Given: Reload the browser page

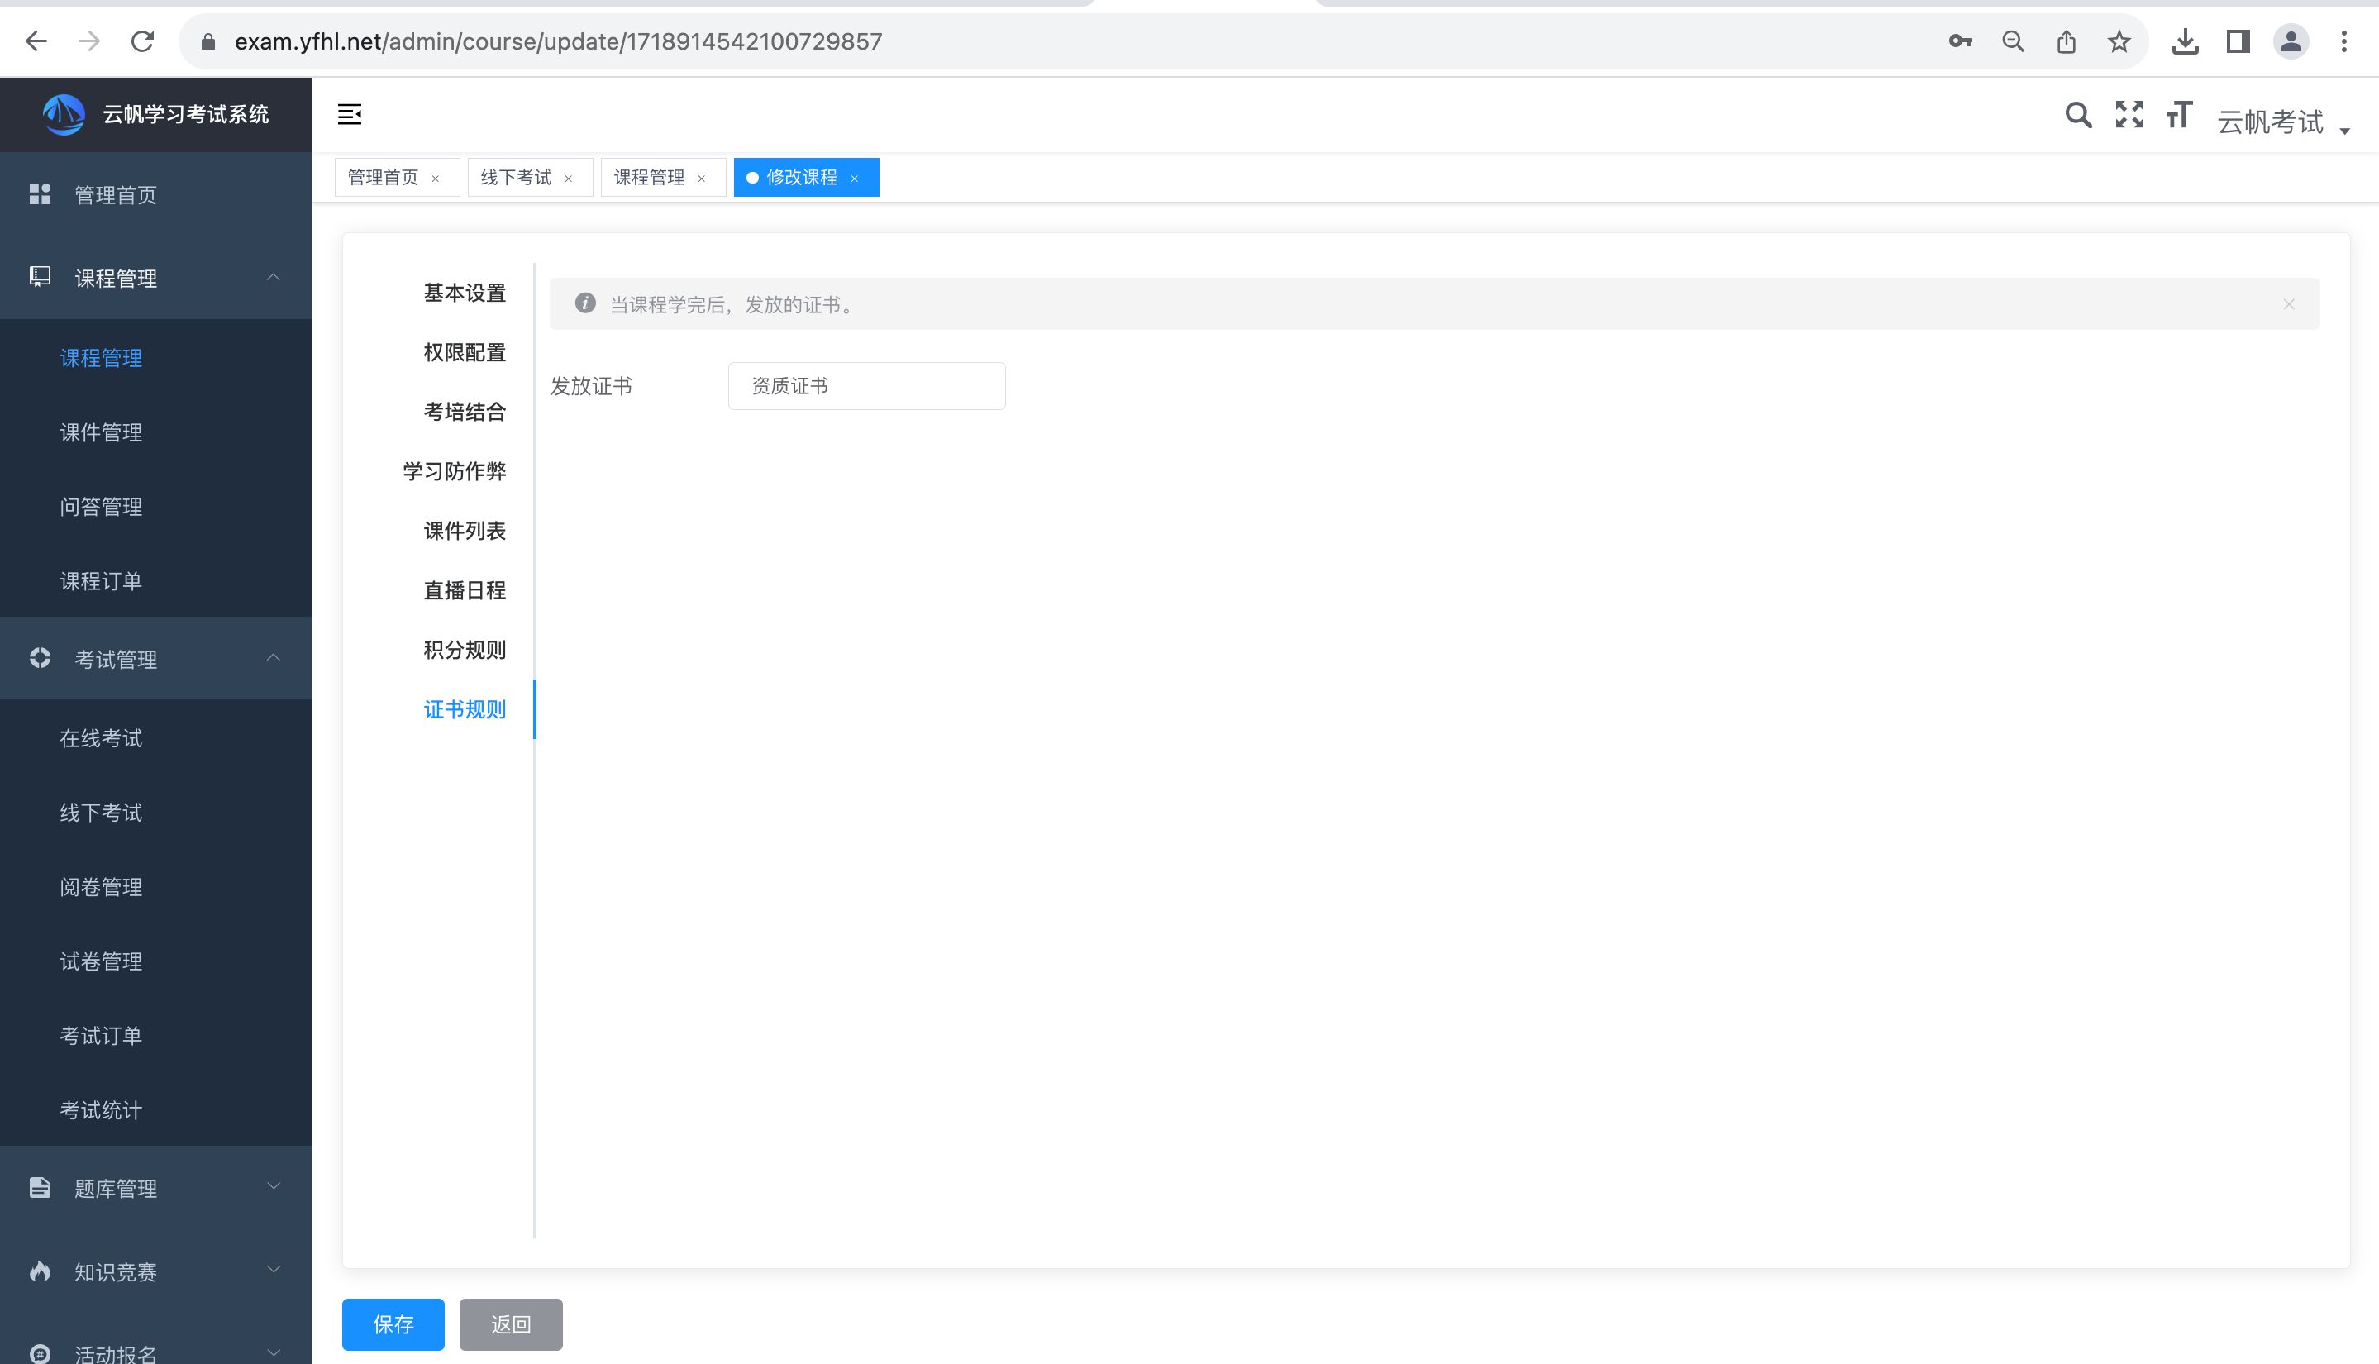Looking at the screenshot, I should click(x=142, y=41).
